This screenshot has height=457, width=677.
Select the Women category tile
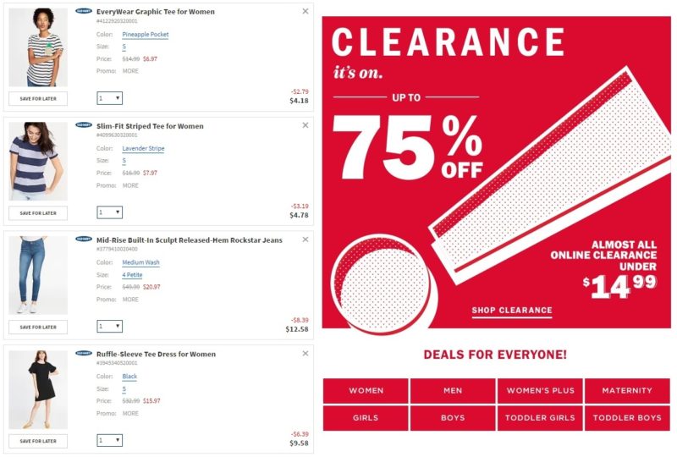366,390
